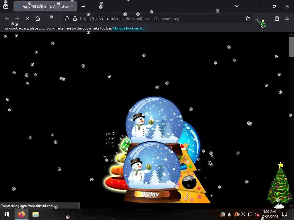Switch to Firefox on the taskbar
This screenshot has height=220, width=294.
click(x=22, y=214)
